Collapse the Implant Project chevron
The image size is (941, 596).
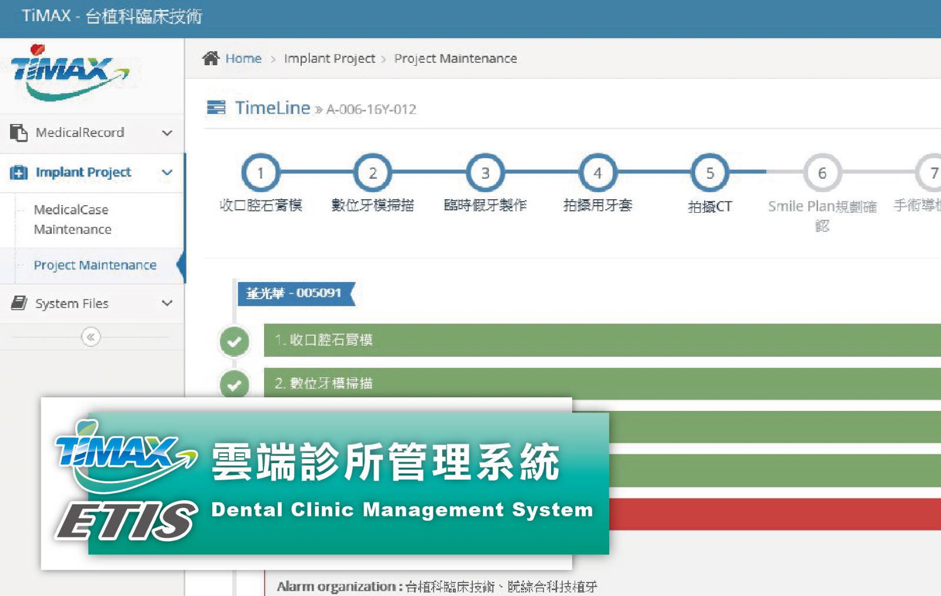167,172
